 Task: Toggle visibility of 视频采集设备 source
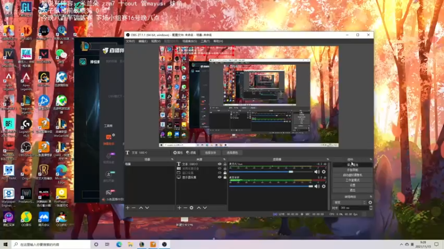click(x=219, y=169)
